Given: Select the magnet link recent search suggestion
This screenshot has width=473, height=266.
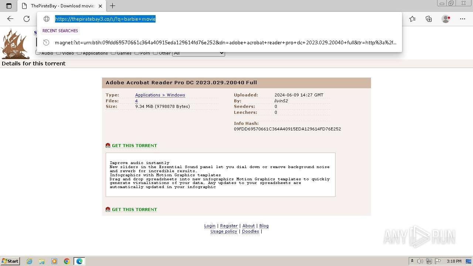Looking at the screenshot, I should pos(220,42).
